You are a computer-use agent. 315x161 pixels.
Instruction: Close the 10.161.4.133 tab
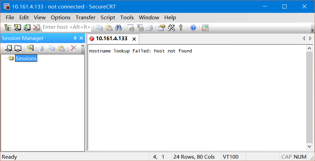point(134,39)
